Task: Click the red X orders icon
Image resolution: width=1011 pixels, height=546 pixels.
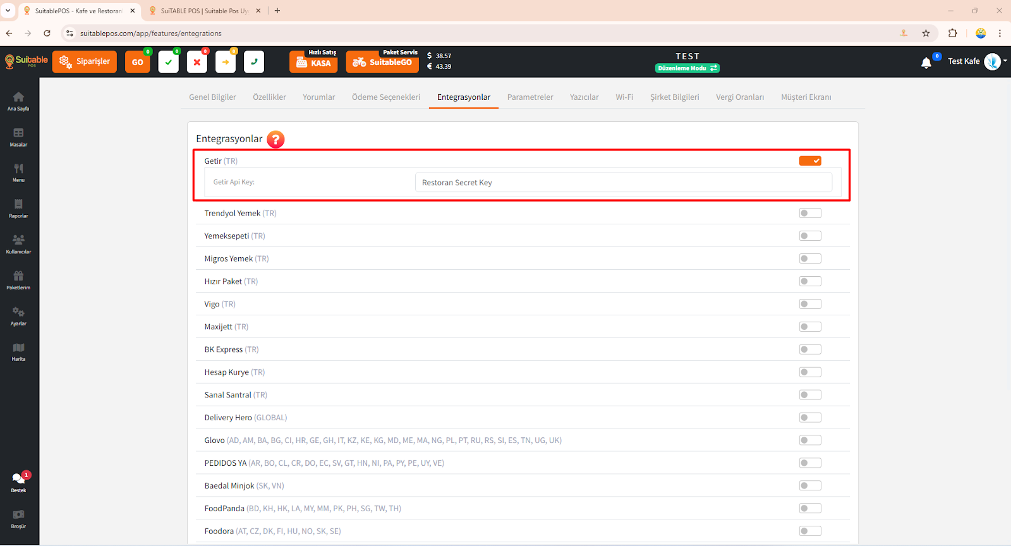Action: [x=197, y=62]
